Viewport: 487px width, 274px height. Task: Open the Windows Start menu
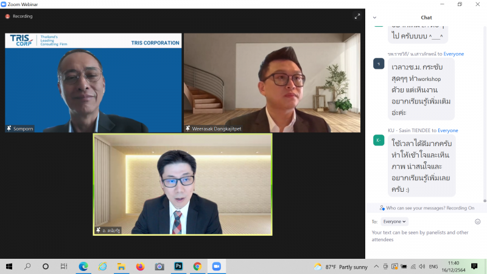9,267
